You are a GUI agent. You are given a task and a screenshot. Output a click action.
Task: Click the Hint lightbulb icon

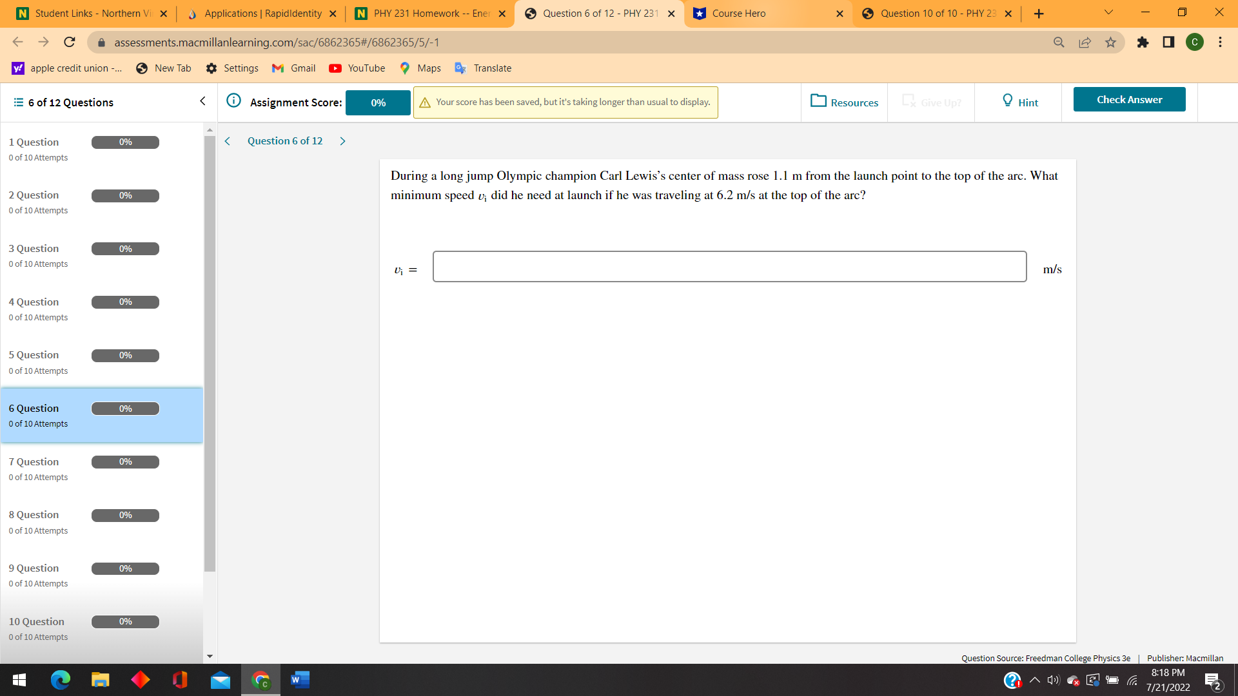click(x=1008, y=101)
